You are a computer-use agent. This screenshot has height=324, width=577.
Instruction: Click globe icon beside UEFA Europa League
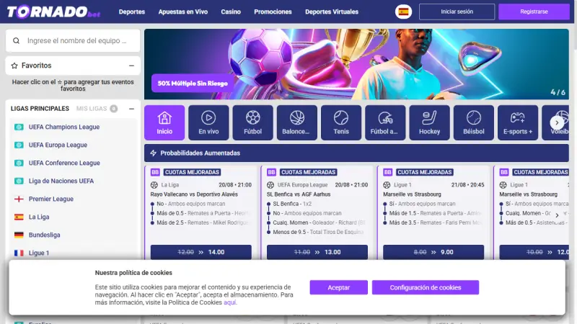click(x=19, y=145)
